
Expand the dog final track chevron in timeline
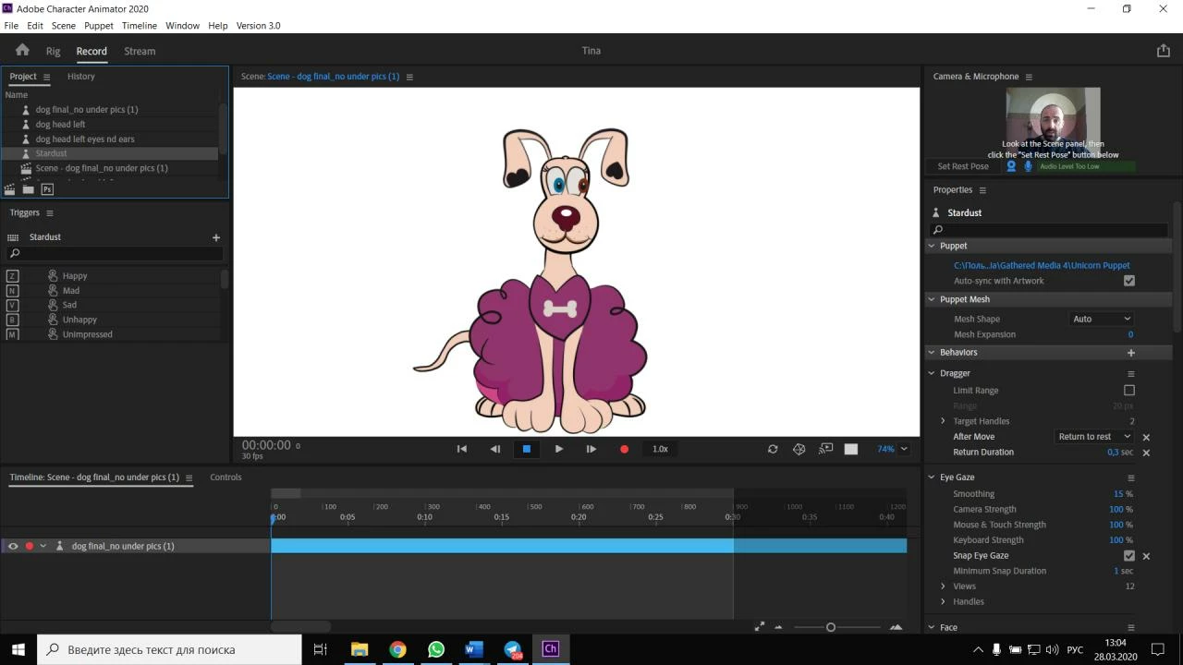[x=43, y=546]
